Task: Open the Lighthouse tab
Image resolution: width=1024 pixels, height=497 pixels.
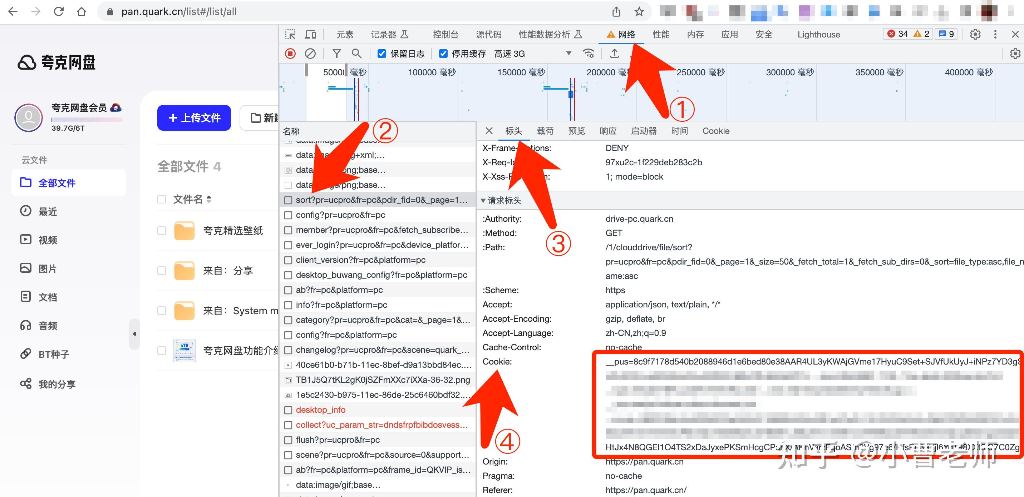Action: pos(819,35)
